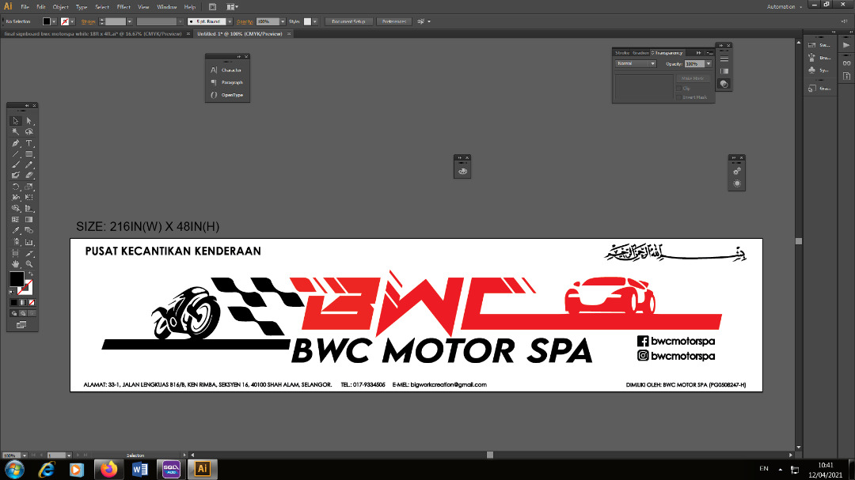This screenshot has height=480, width=855.
Task: Open the Style swatch dropdown
Action: pyautogui.click(x=314, y=22)
